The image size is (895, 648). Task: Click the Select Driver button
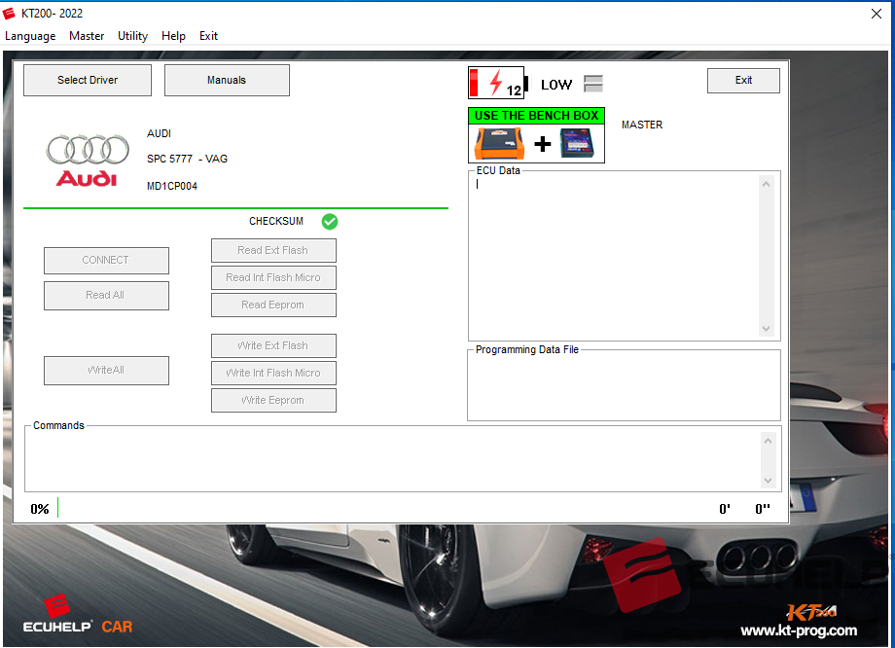pyautogui.click(x=88, y=80)
